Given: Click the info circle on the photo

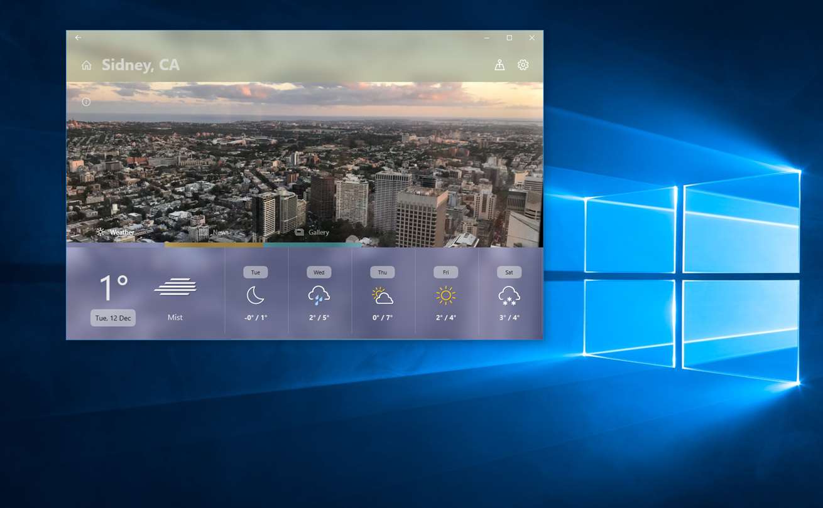Looking at the screenshot, I should pyautogui.click(x=86, y=102).
